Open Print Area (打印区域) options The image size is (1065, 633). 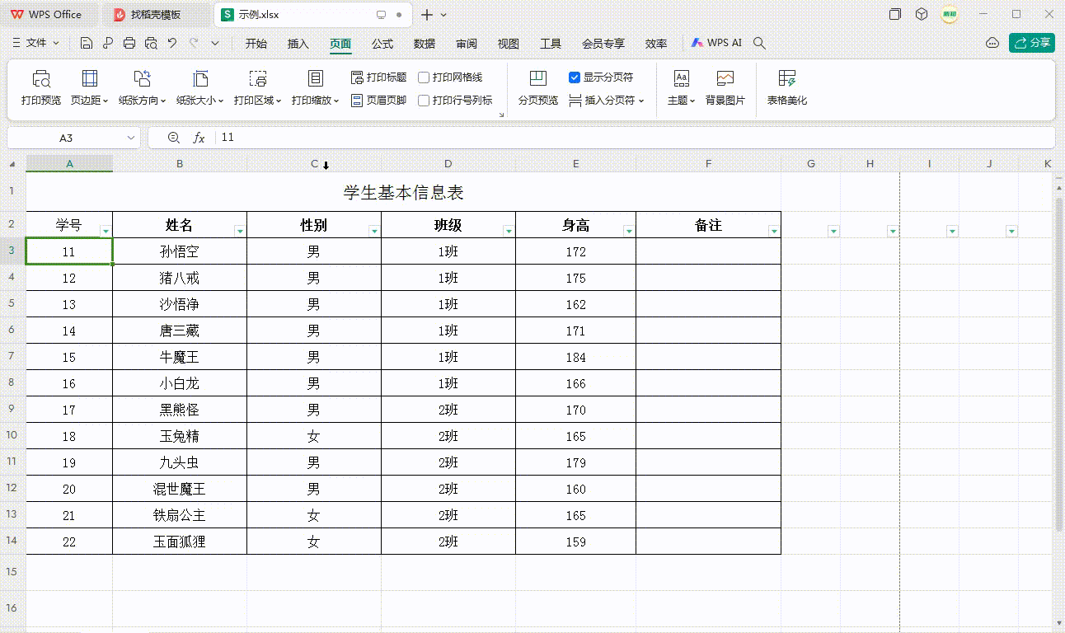click(257, 88)
